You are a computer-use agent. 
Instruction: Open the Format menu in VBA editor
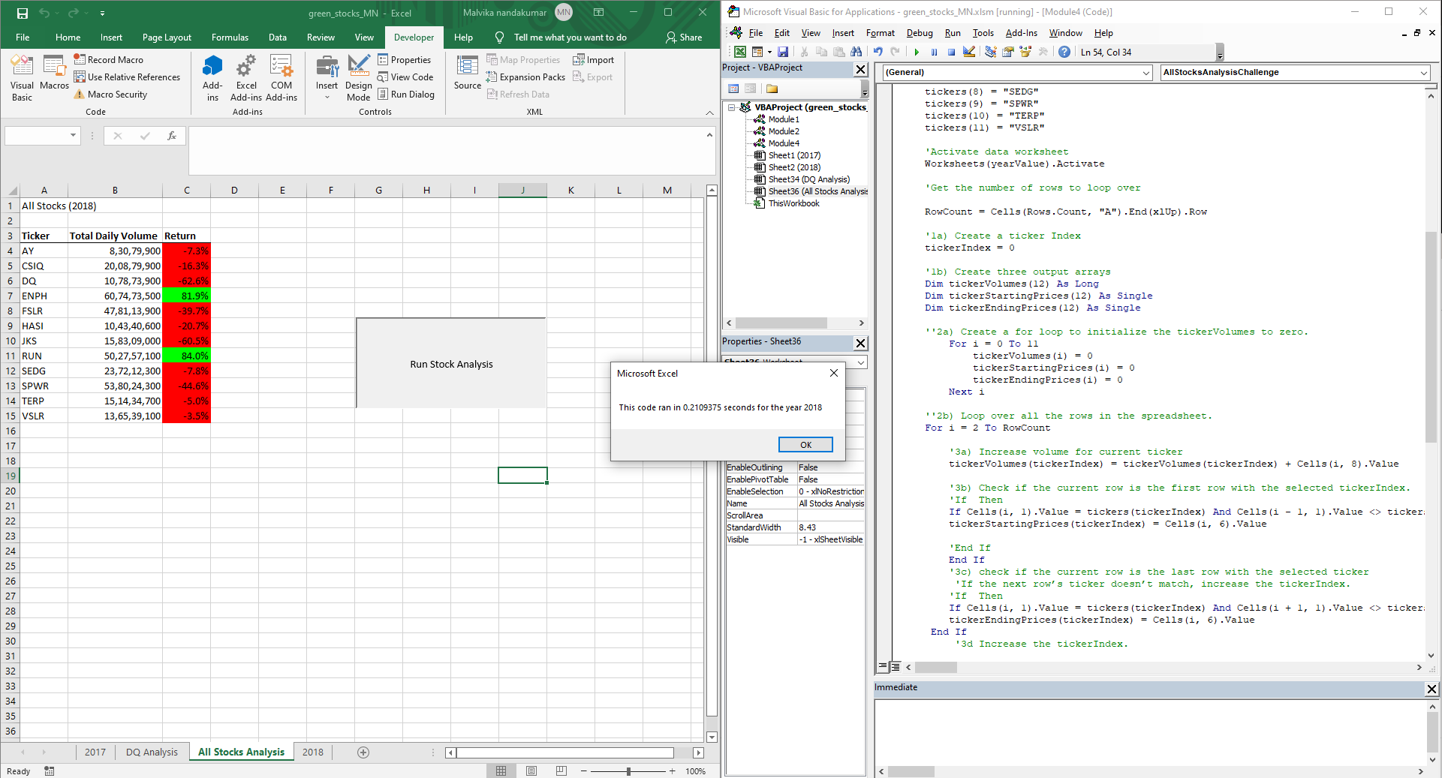click(880, 33)
